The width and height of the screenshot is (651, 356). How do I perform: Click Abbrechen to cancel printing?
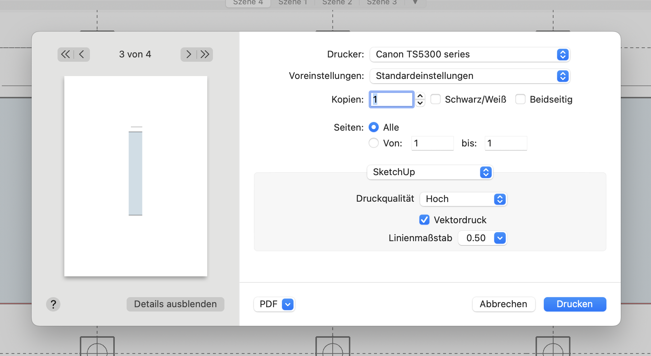(x=503, y=304)
